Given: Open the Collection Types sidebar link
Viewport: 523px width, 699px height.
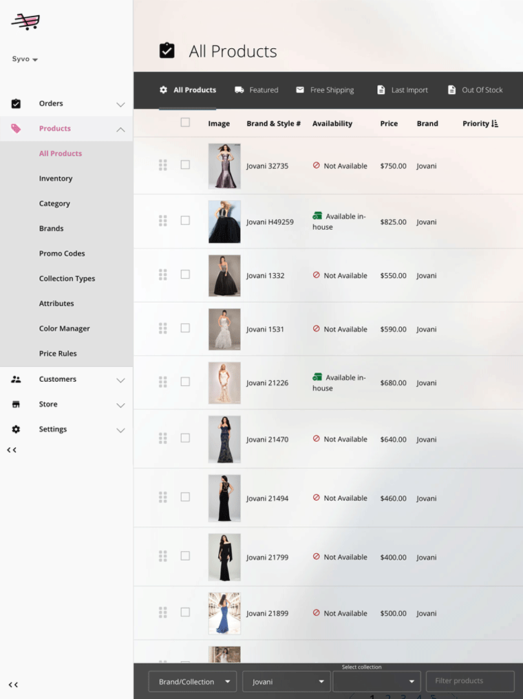Looking at the screenshot, I should [x=67, y=278].
